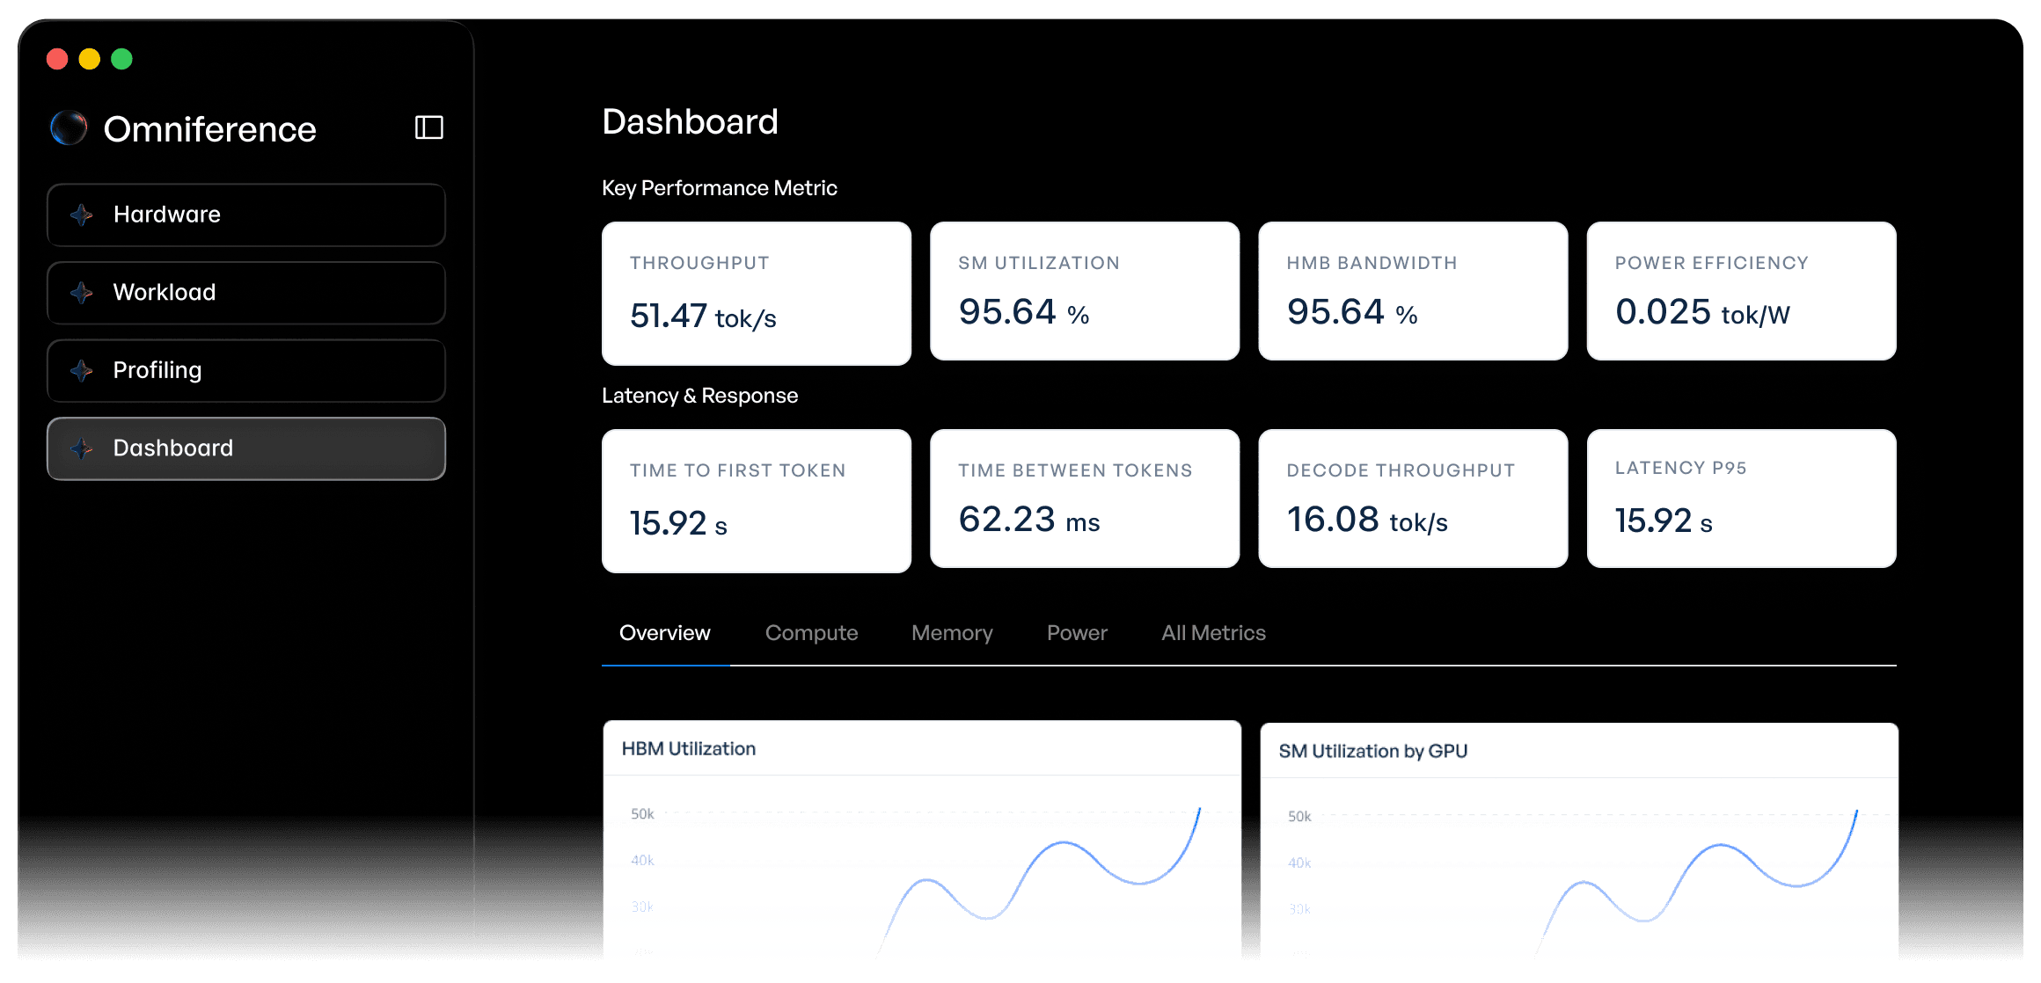Click the HBM Utilization chart title
Screen dimensions: 2041x983
click(689, 749)
